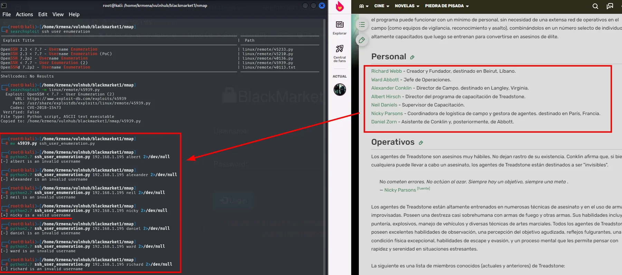The width and height of the screenshot is (622, 275).
Task: Open the ACTUAL wiki thumbnail
Action: (340, 90)
